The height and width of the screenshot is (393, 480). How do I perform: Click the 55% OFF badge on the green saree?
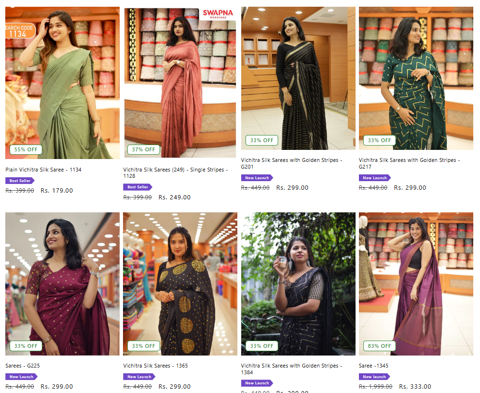(x=26, y=149)
